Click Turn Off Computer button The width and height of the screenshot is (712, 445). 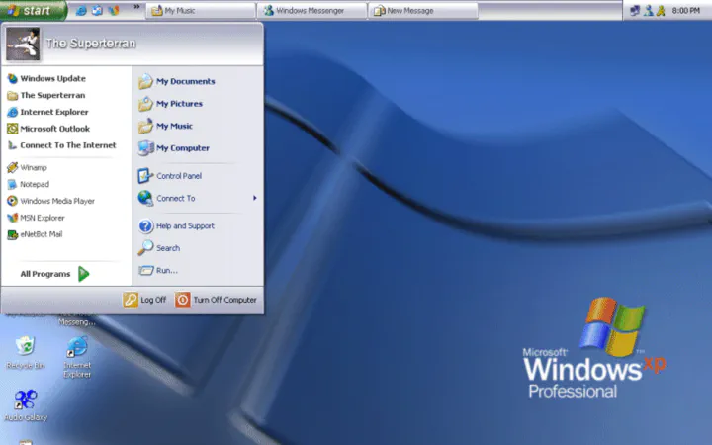216,300
